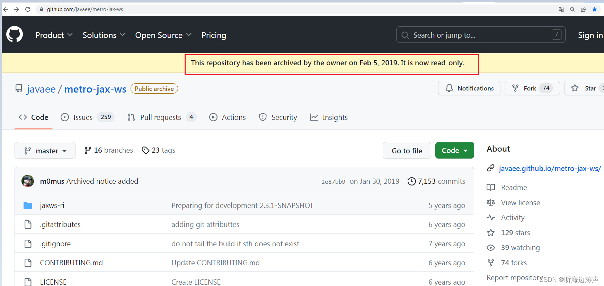Open the 'Archived notice added' commit message
The image size is (604, 286).
(102, 181)
